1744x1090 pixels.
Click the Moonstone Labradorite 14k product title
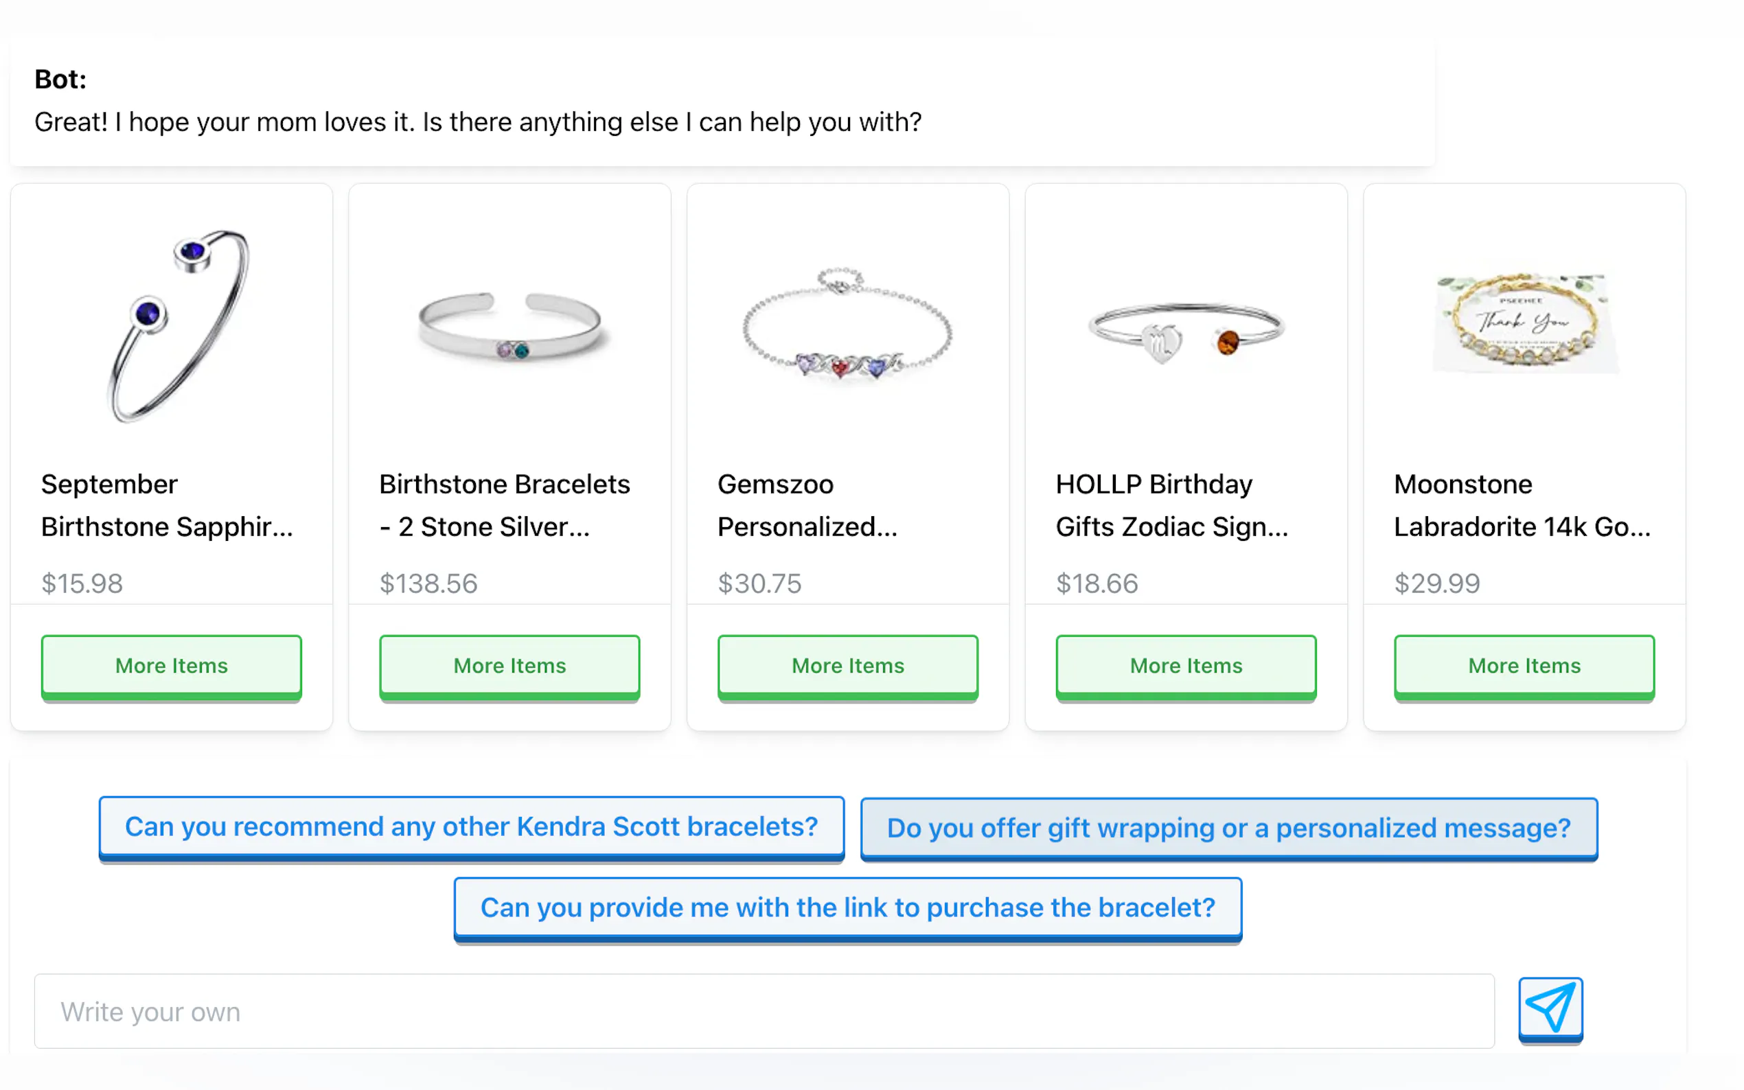[x=1522, y=505]
